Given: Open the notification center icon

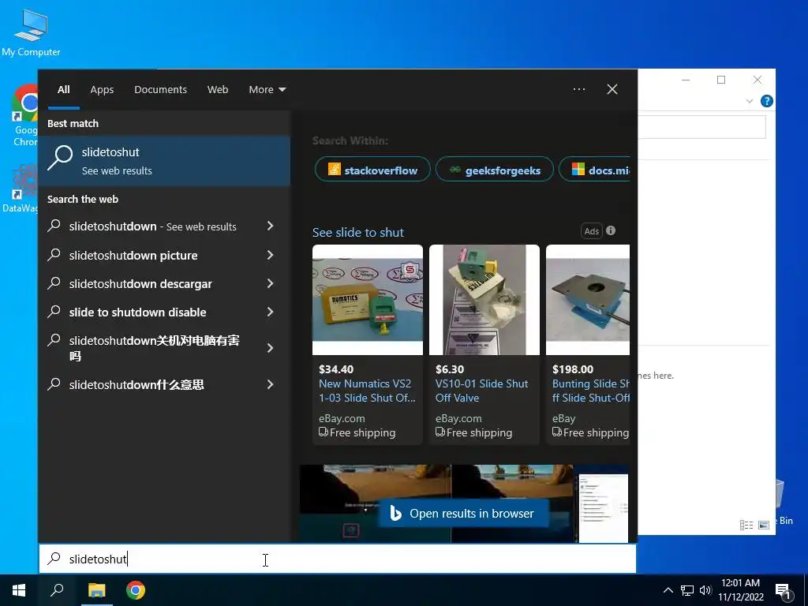Looking at the screenshot, I should point(784,591).
